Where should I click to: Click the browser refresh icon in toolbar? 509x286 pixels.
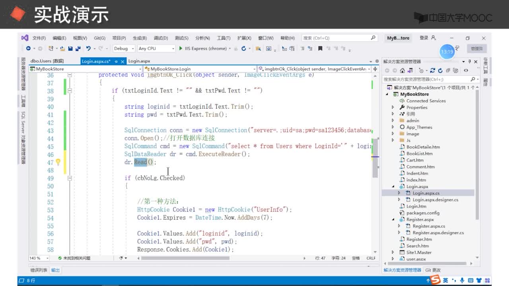click(244, 48)
